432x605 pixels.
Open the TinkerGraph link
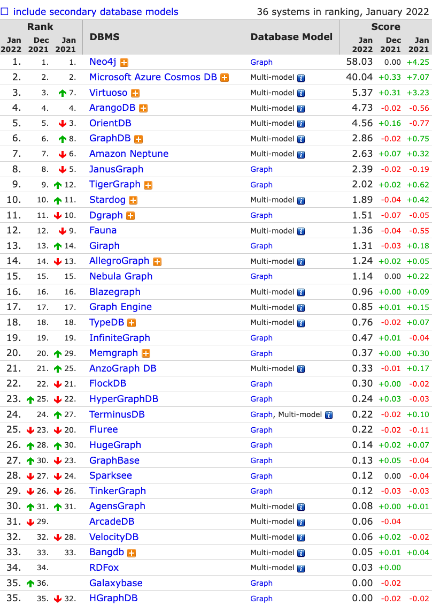pos(118,491)
